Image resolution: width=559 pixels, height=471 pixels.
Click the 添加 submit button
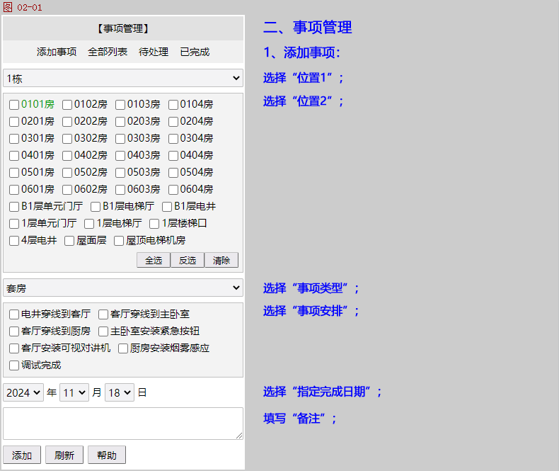coord(22,455)
